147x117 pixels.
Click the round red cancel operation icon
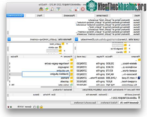[83, 9]
